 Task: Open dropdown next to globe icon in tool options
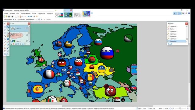click(x=41, y=20)
